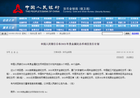Download the 2021年贵金属纪念币项目发行计划.doc attachment
This screenshot has height=98, width=140.
pyautogui.click(x=32, y=92)
